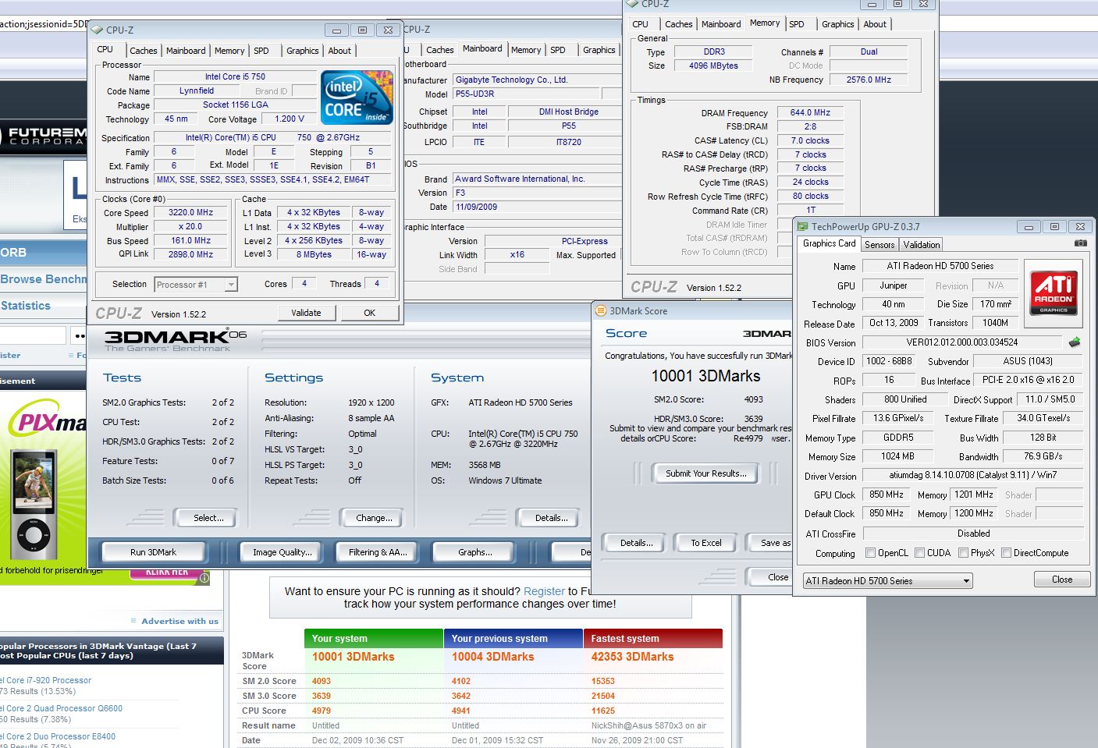This screenshot has height=748, width=1098.
Task: Click the iPod advertisement image
Action: click(35, 505)
